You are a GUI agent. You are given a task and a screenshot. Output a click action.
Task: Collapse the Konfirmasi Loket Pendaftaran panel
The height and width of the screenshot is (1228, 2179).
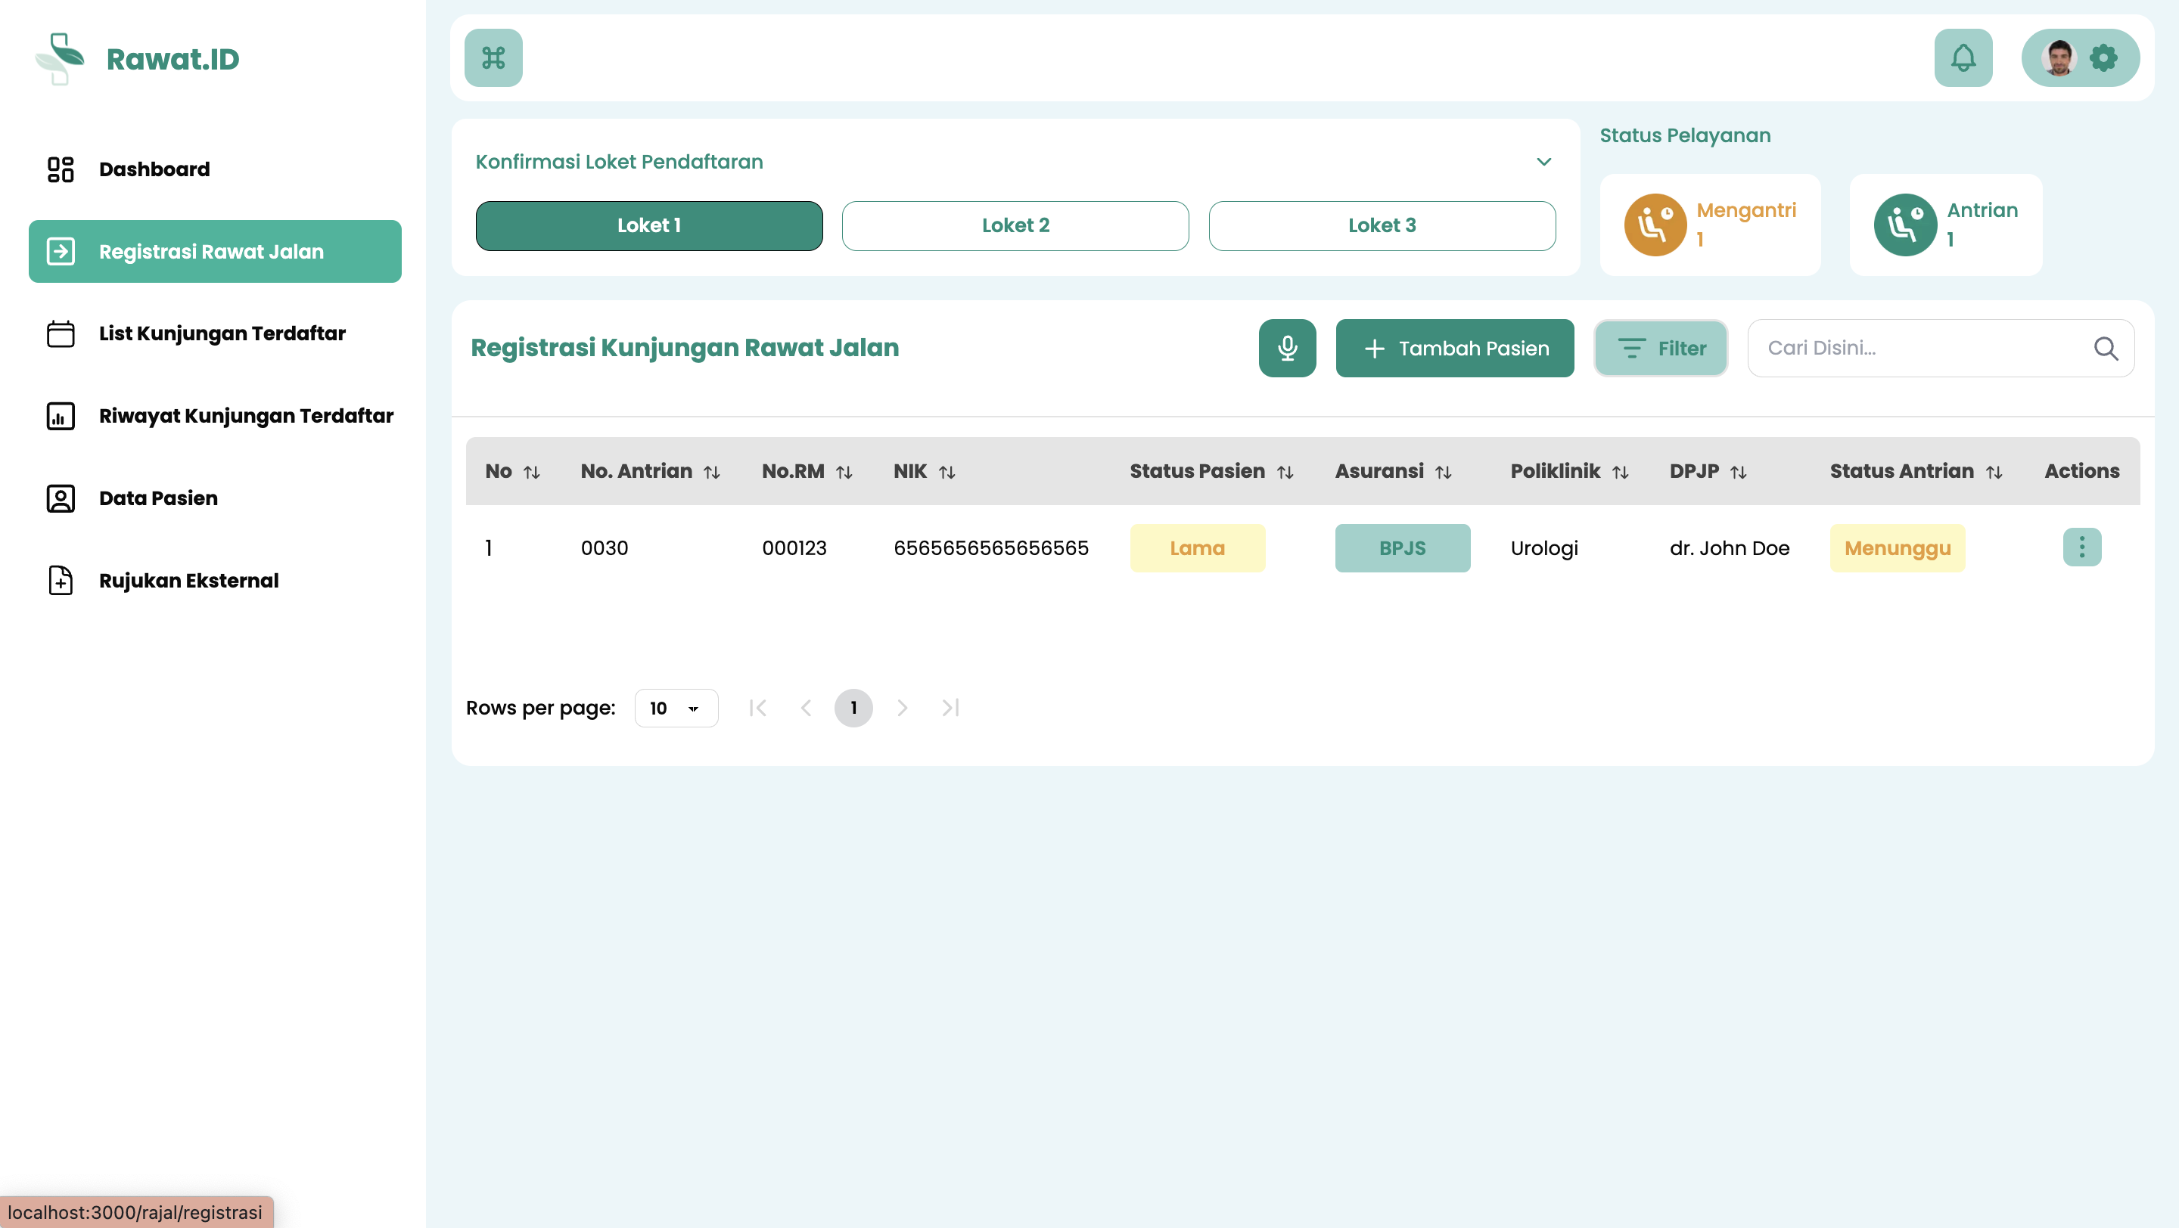[x=1543, y=161]
